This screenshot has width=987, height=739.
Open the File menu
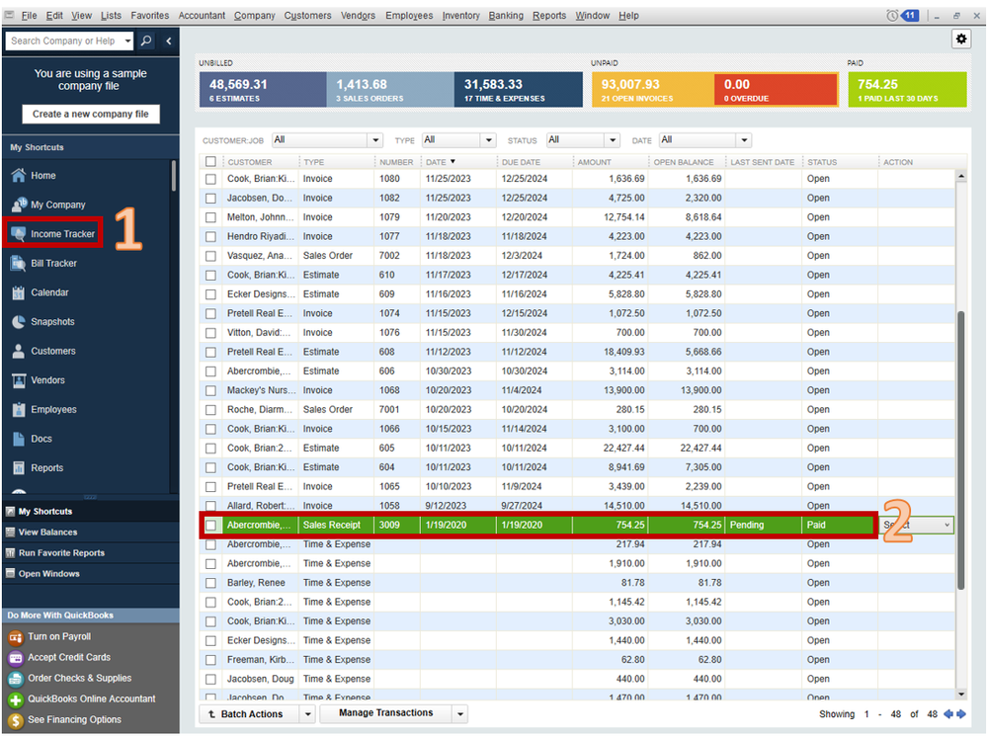tap(29, 16)
